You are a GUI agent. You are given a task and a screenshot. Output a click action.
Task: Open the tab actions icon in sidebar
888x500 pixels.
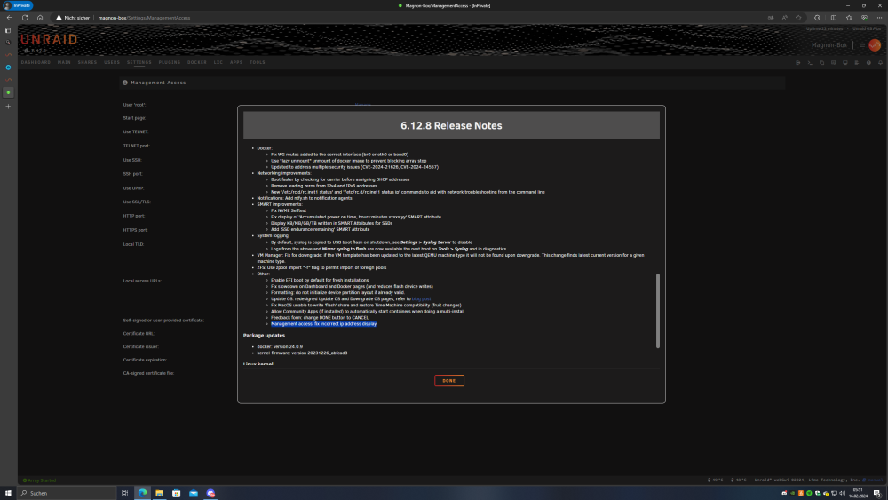coord(8,30)
